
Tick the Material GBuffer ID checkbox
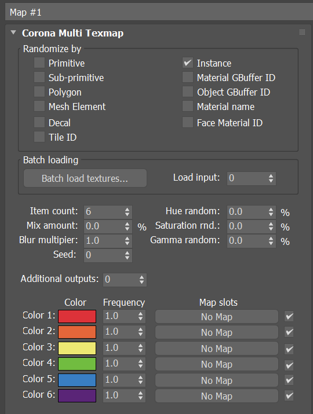pyautogui.click(x=188, y=78)
